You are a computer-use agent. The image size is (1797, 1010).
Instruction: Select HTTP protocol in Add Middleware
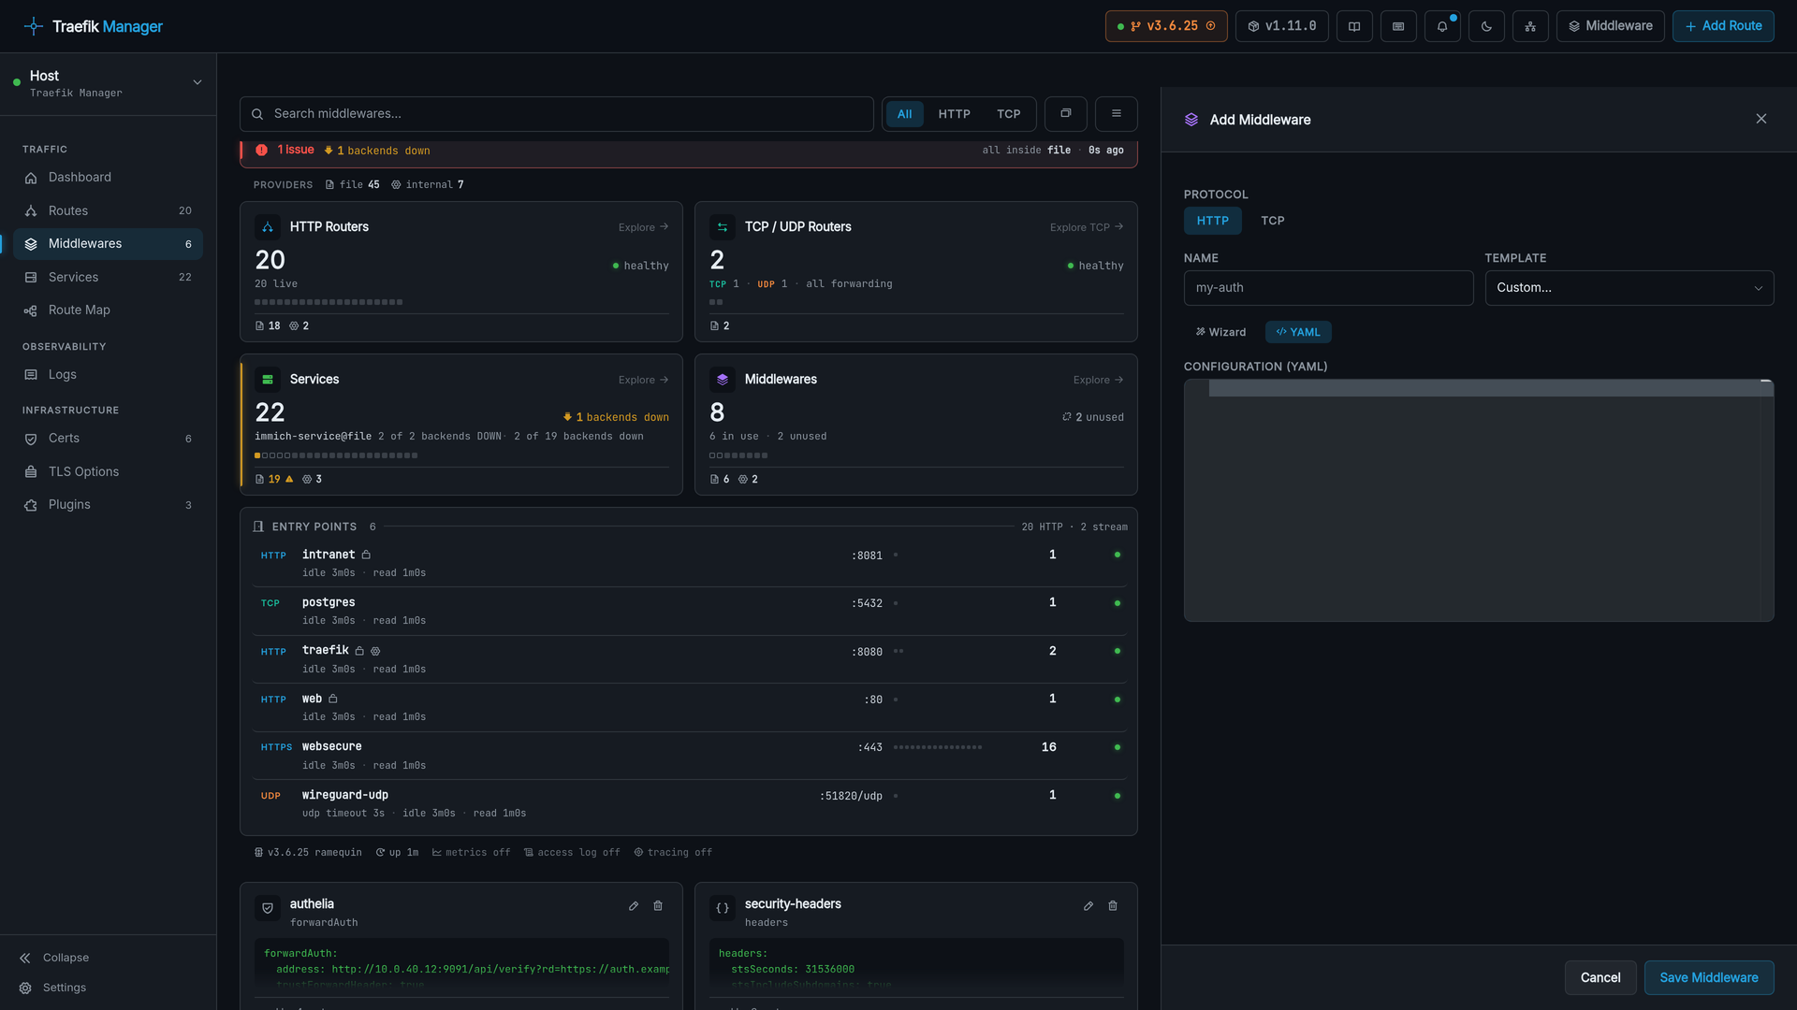[x=1212, y=221]
